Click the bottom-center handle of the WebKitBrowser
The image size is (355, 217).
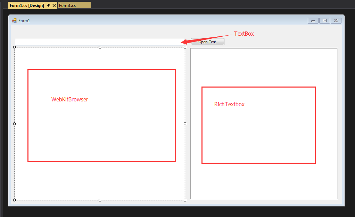pyautogui.click(x=100, y=200)
